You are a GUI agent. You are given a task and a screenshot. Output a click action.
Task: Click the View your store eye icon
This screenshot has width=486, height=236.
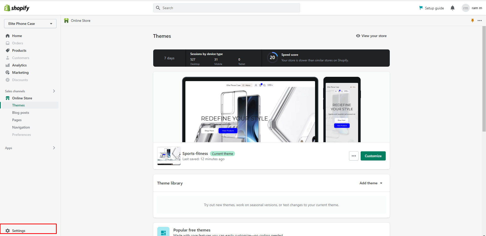[x=358, y=36]
